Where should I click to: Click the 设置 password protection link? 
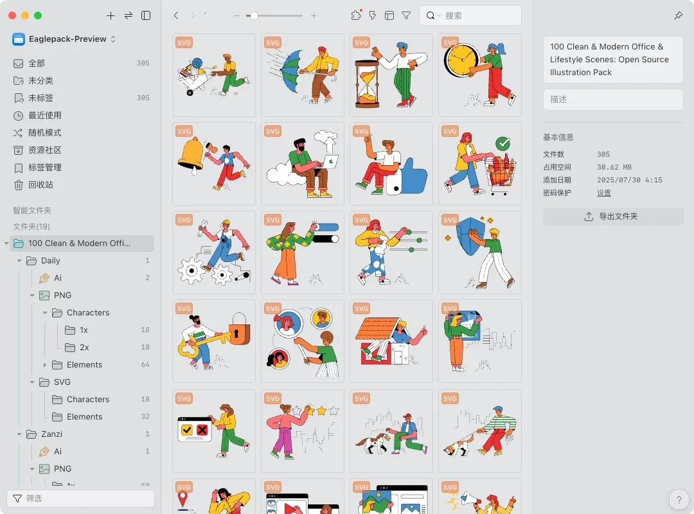pos(603,193)
